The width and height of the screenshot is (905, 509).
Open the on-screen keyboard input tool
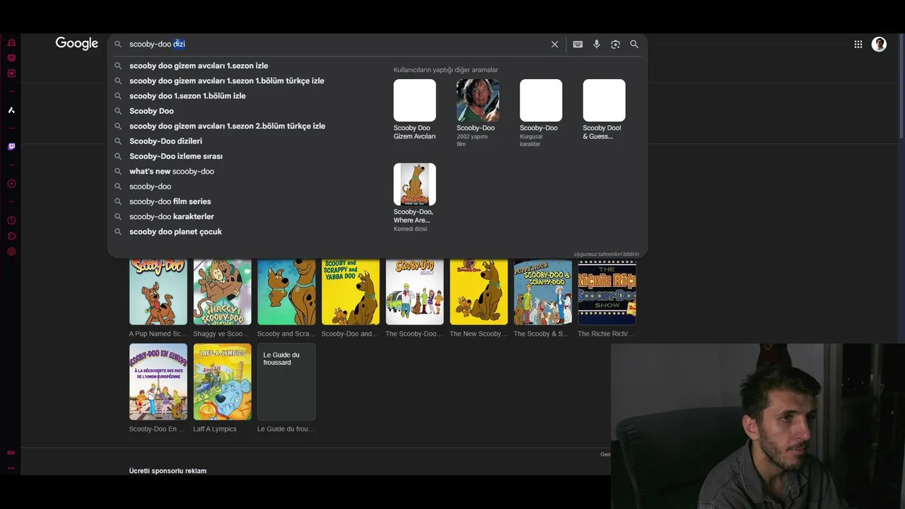(578, 44)
